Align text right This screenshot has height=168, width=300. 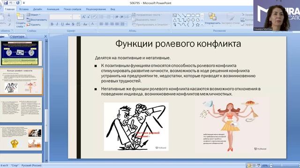112,24
